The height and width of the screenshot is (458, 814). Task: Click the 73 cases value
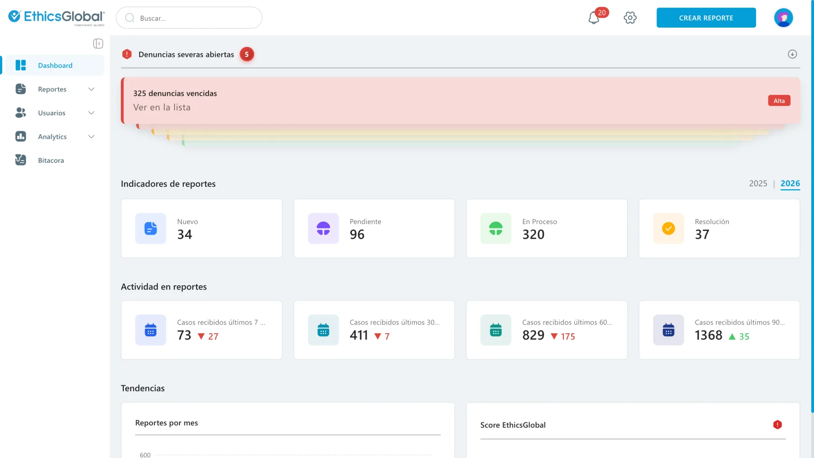pyautogui.click(x=184, y=335)
